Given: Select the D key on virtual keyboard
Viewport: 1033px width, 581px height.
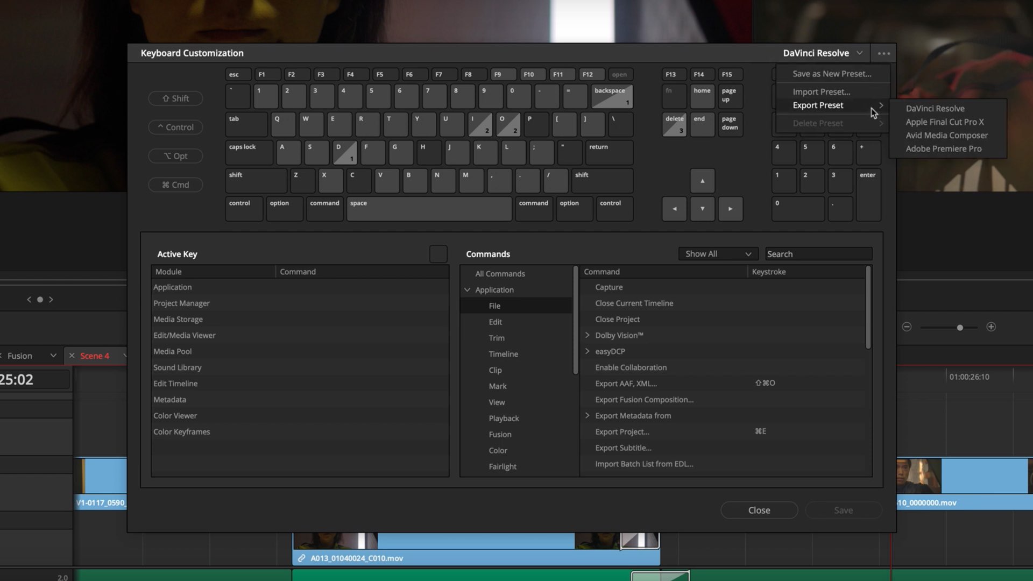Looking at the screenshot, I should point(345,153).
